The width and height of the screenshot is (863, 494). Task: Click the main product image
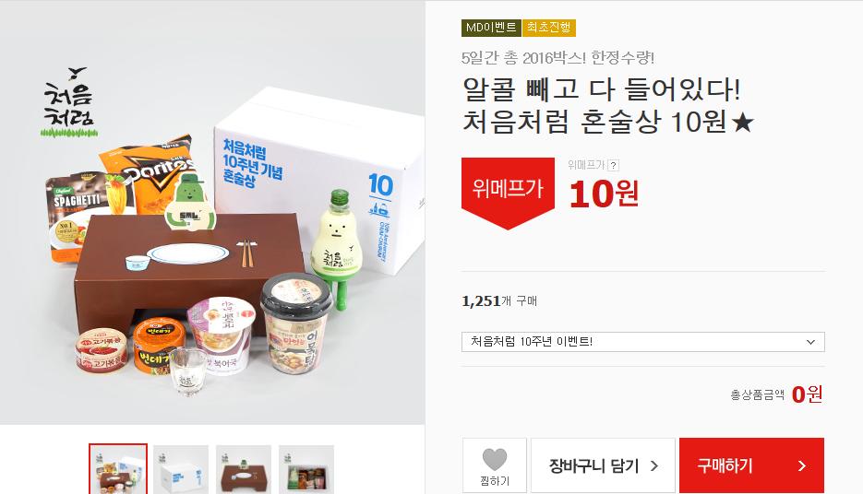point(212,212)
